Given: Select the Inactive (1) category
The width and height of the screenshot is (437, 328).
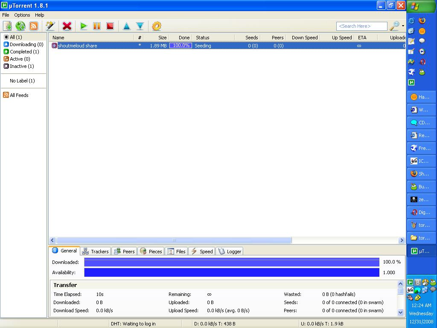Looking at the screenshot, I should (x=19, y=66).
